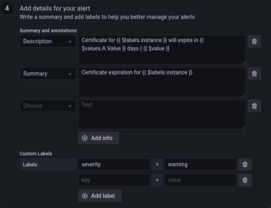271x208 pixels.
Task: Expand the Choose annotation dropdown
Action: (48, 106)
